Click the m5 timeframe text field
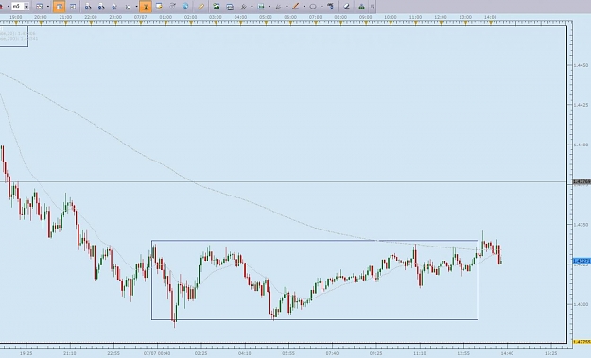Image resolution: width=591 pixels, height=358 pixels. (x=17, y=7)
